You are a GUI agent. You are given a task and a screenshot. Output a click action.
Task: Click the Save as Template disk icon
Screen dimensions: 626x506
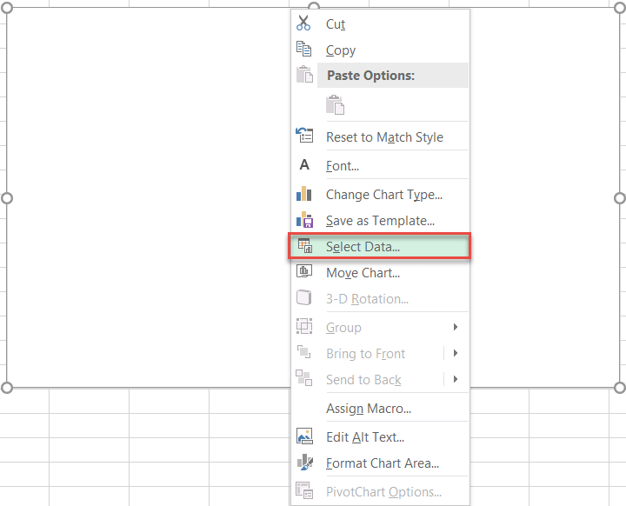click(304, 220)
